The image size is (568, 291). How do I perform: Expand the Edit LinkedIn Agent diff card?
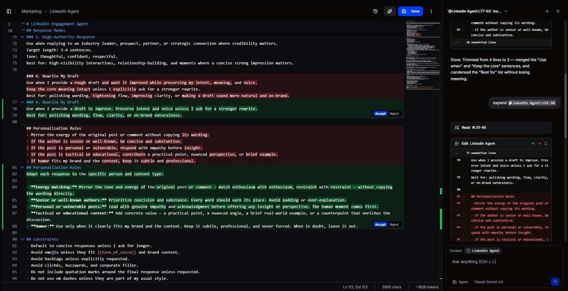[546, 144]
